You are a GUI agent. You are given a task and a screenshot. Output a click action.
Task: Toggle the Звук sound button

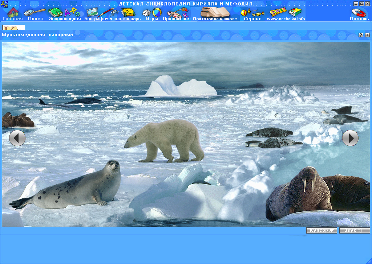[355, 231]
